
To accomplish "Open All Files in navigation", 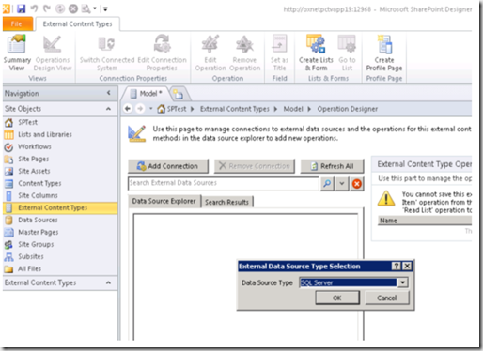I will point(60,268).
